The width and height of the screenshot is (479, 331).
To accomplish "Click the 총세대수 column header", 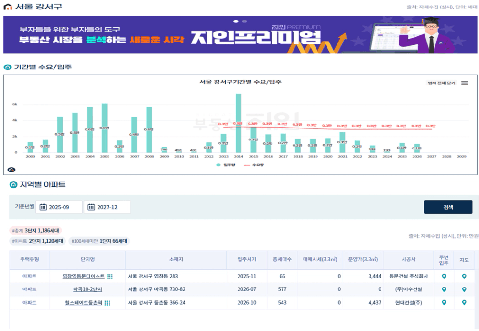I will (282, 259).
